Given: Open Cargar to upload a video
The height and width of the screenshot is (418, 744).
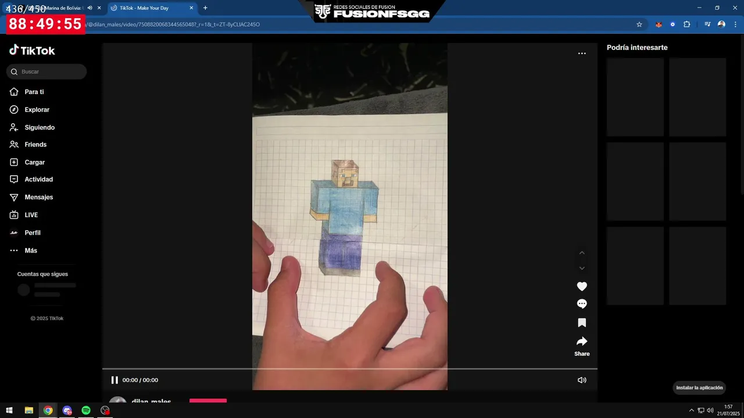Looking at the screenshot, I should click(34, 163).
